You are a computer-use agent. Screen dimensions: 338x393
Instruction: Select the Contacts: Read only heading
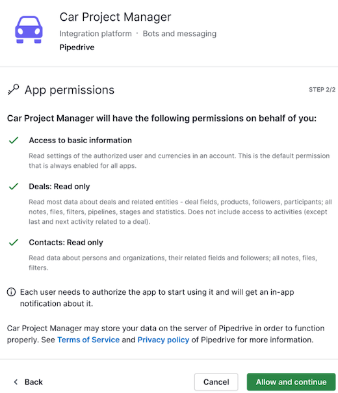(66, 242)
